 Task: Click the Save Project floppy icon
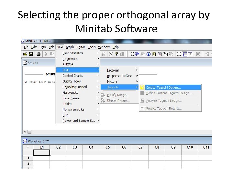(31, 54)
